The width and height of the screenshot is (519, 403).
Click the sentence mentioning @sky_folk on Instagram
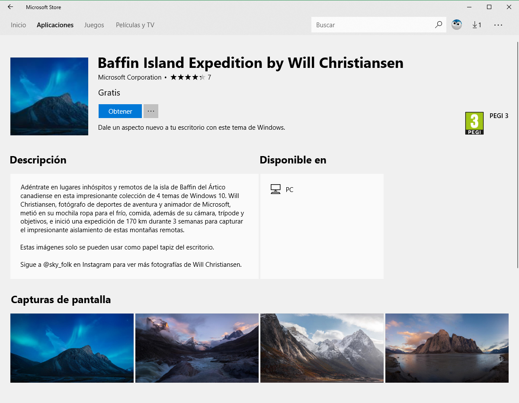pos(131,264)
